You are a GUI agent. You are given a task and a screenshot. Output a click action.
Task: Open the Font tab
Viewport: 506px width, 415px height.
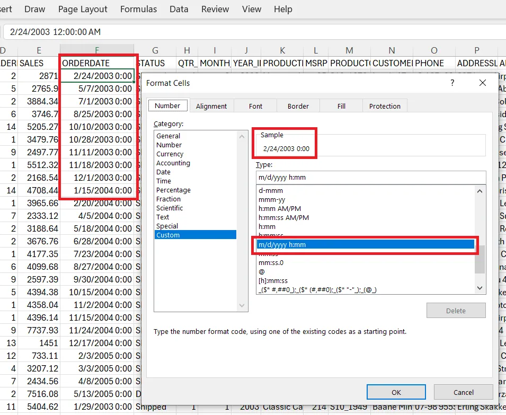[255, 106]
